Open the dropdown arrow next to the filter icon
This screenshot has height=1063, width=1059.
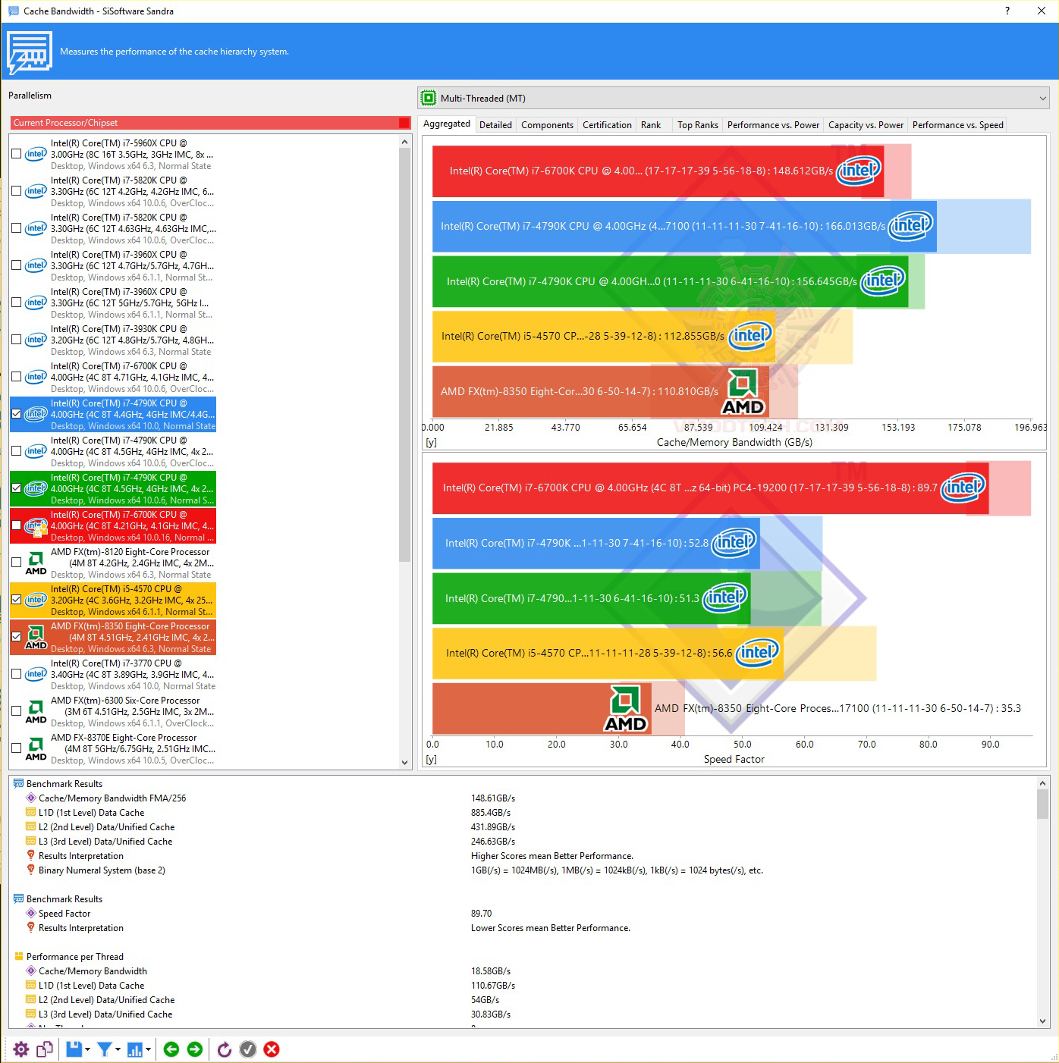[118, 1049]
